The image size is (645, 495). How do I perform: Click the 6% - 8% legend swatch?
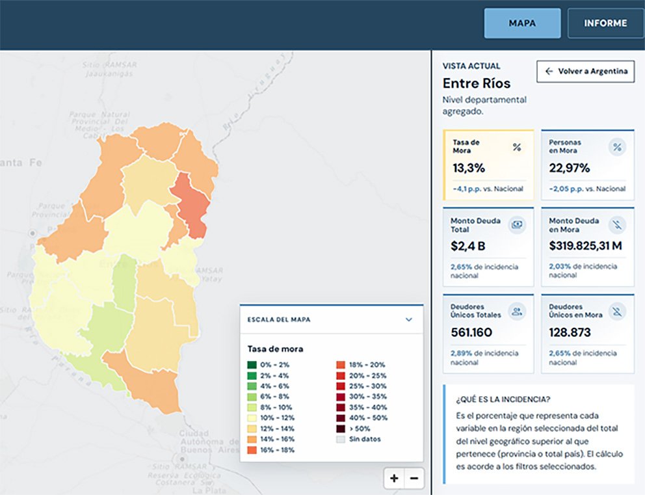pyautogui.click(x=252, y=397)
